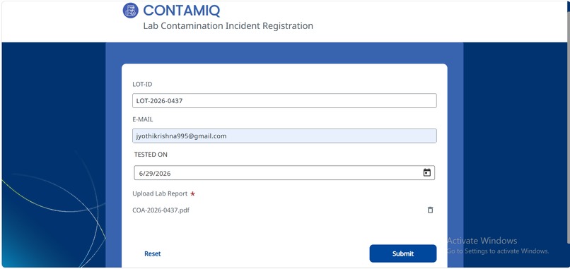Viewport: 570px width, 269px height.
Task: Select the month segment of the date
Action: 141,174
